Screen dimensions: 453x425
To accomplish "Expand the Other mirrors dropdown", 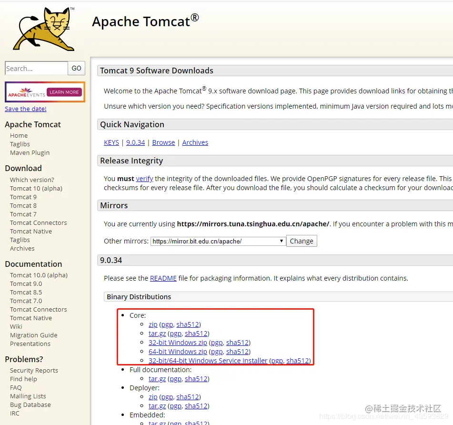I will tap(218, 241).
